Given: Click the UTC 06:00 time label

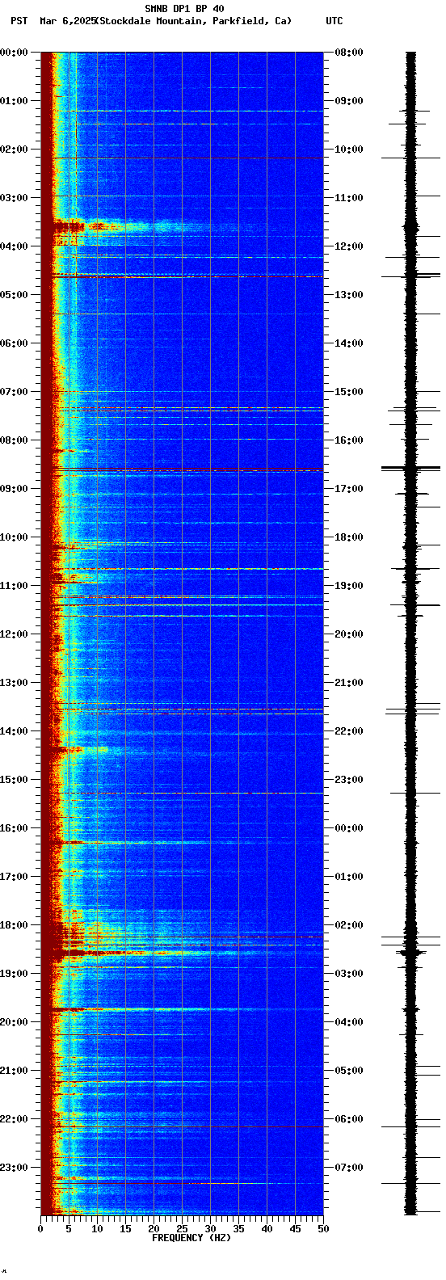Looking at the screenshot, I should pyautogui.click(x=349, y=1119).
